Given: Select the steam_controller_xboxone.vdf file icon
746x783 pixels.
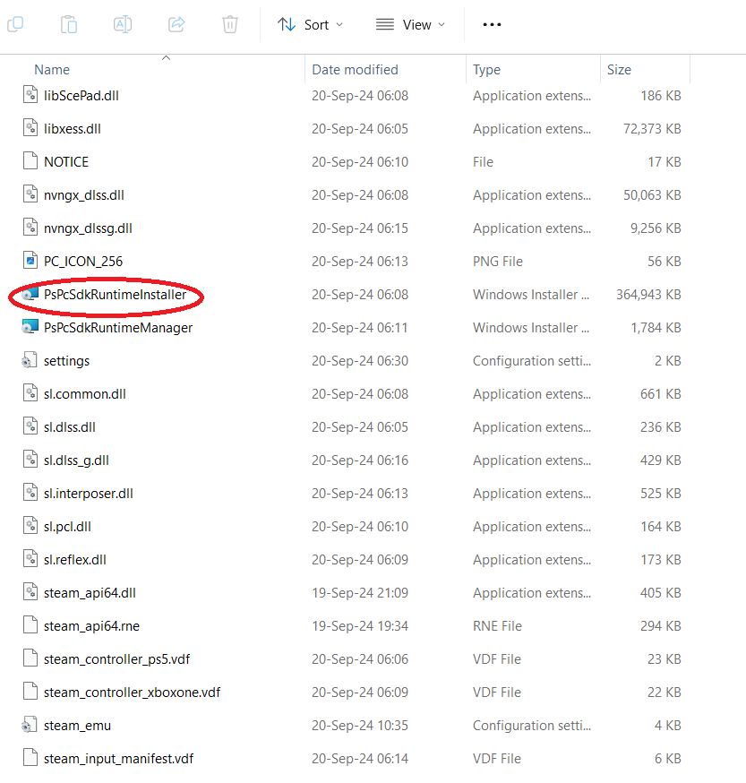Looking at the screenshot, I should point(30,691).
